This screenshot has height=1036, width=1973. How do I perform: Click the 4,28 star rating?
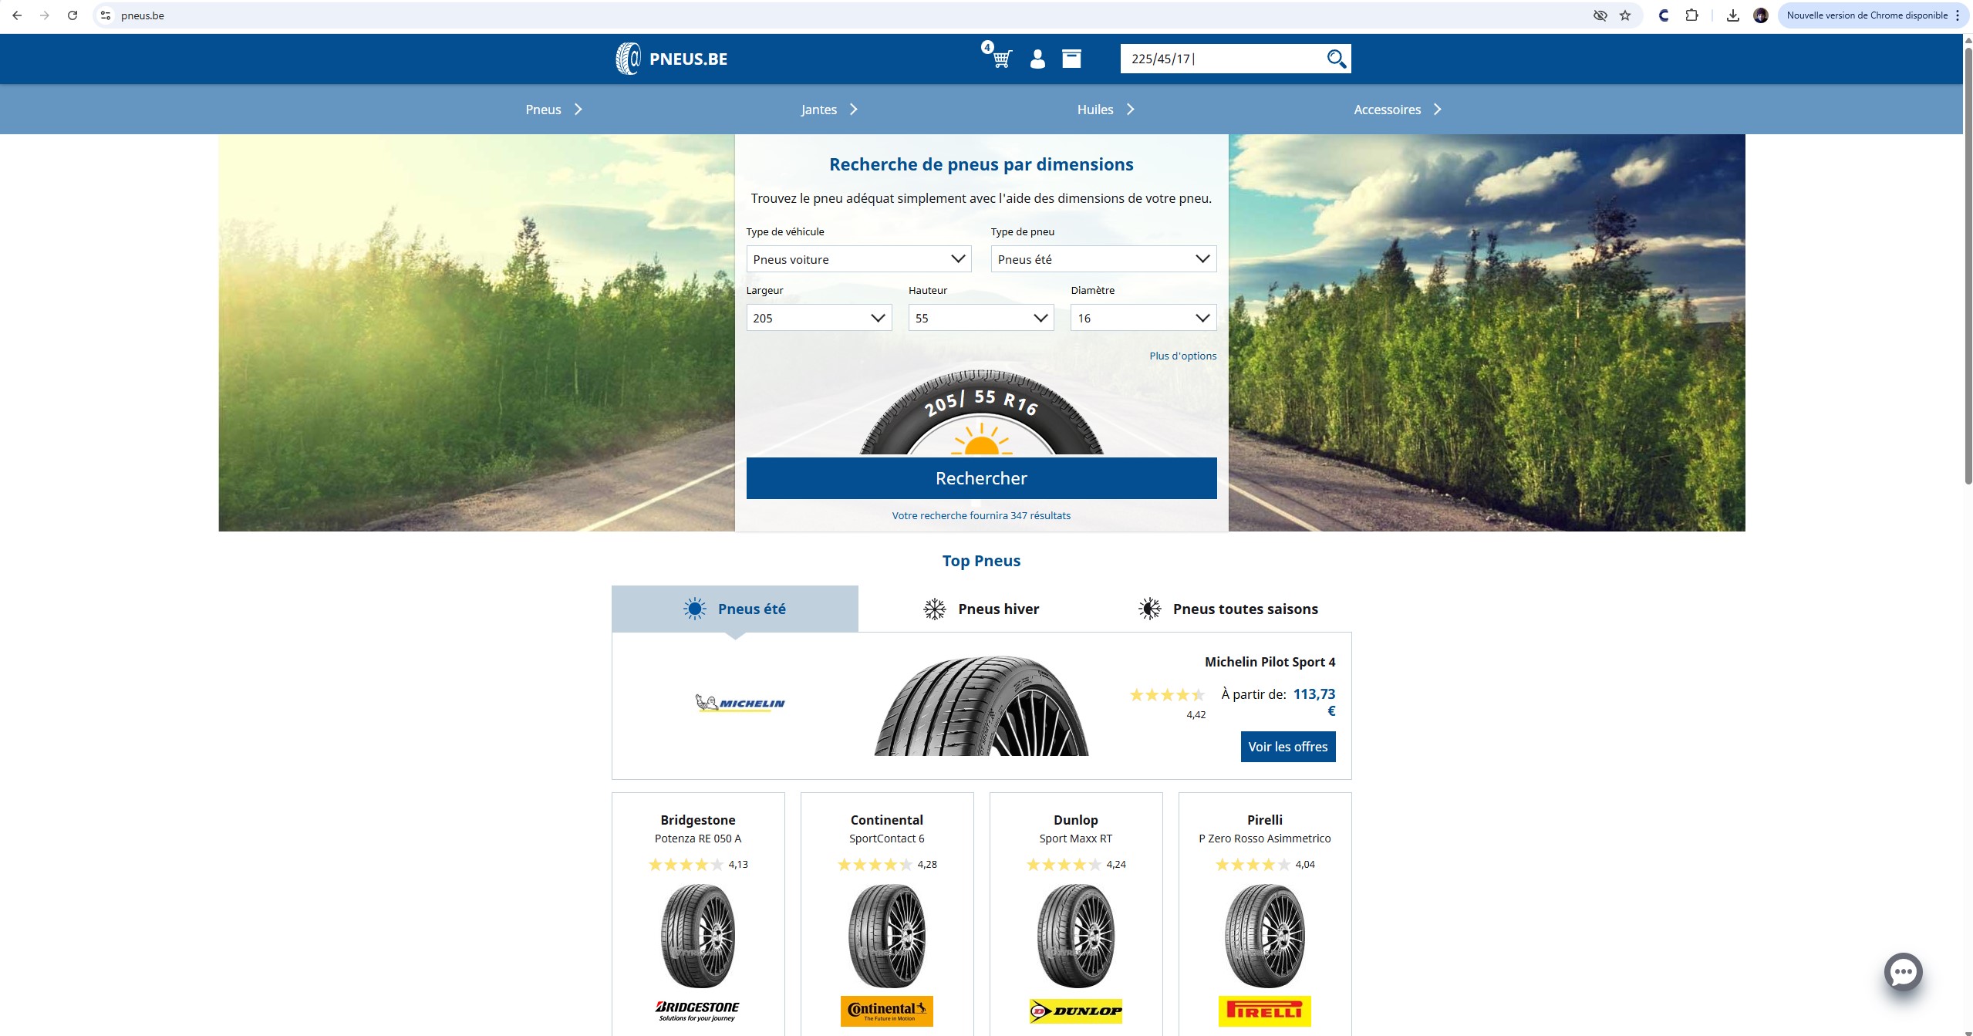tap(875, 865)
